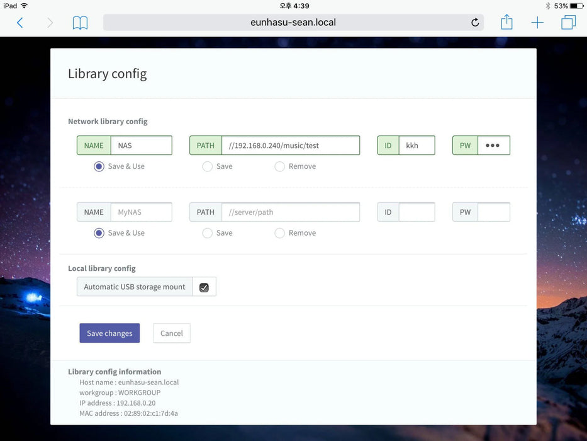Open the Safari bookmarks book icon
This screenshot has width=587, height=441.
click(80, 23)
